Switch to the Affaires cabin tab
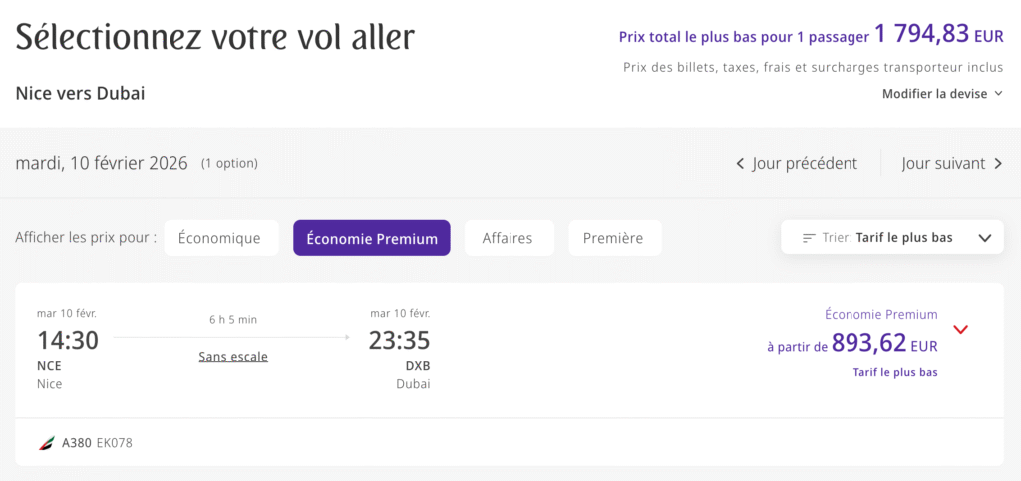The width and height of the screenshot is (1021, 481). 508,238
